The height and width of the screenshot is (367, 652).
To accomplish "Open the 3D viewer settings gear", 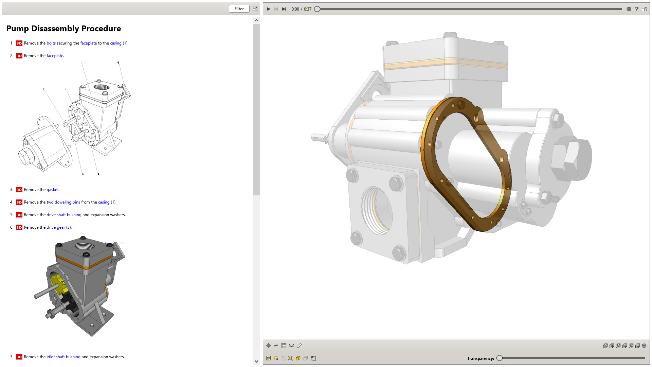I will click(629, 9).
